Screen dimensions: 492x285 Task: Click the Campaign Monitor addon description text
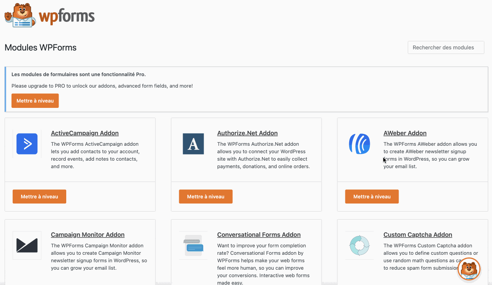(99, 257)
